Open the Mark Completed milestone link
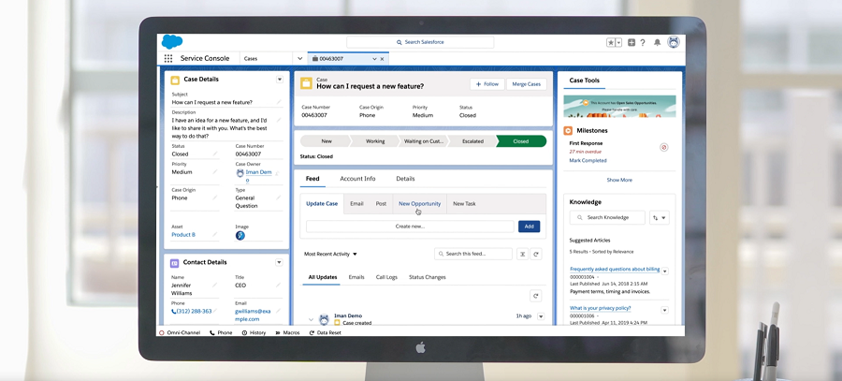 588,160
